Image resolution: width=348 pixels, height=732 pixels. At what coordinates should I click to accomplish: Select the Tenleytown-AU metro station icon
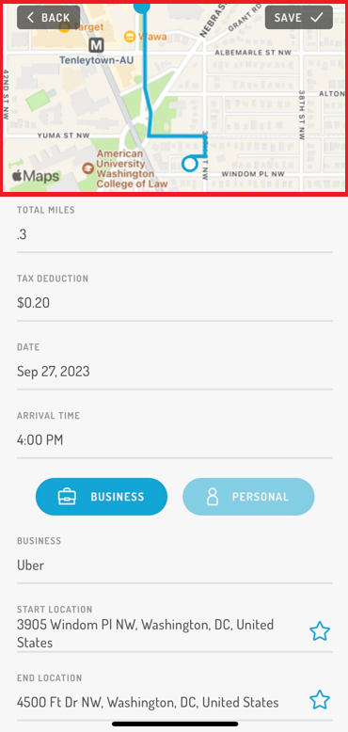[96, 45]
